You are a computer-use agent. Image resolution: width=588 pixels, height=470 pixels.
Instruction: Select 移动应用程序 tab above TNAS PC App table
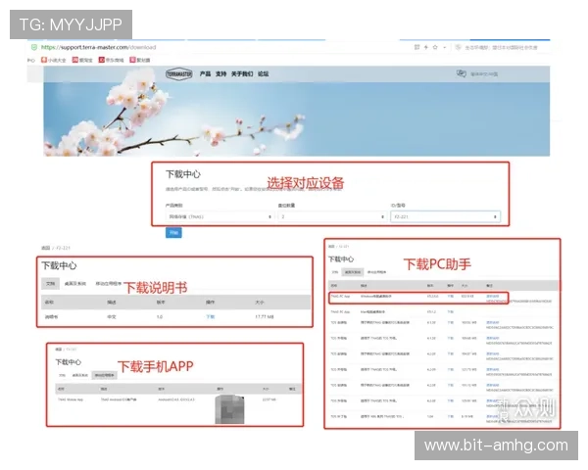(x=376, y=272)
